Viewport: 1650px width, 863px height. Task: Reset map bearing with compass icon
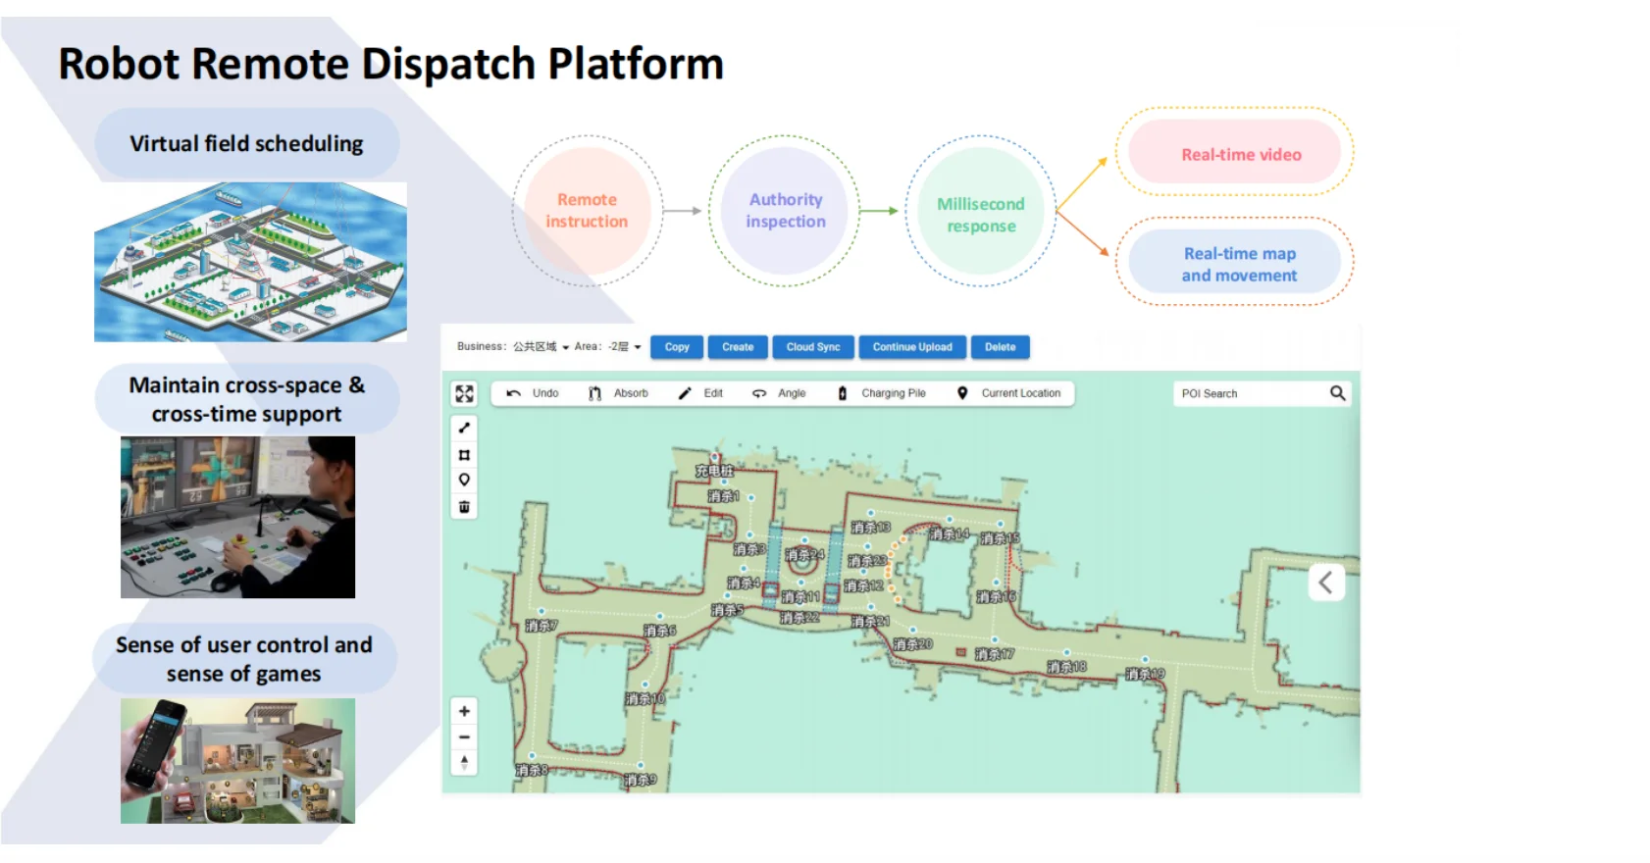[464, 762]
